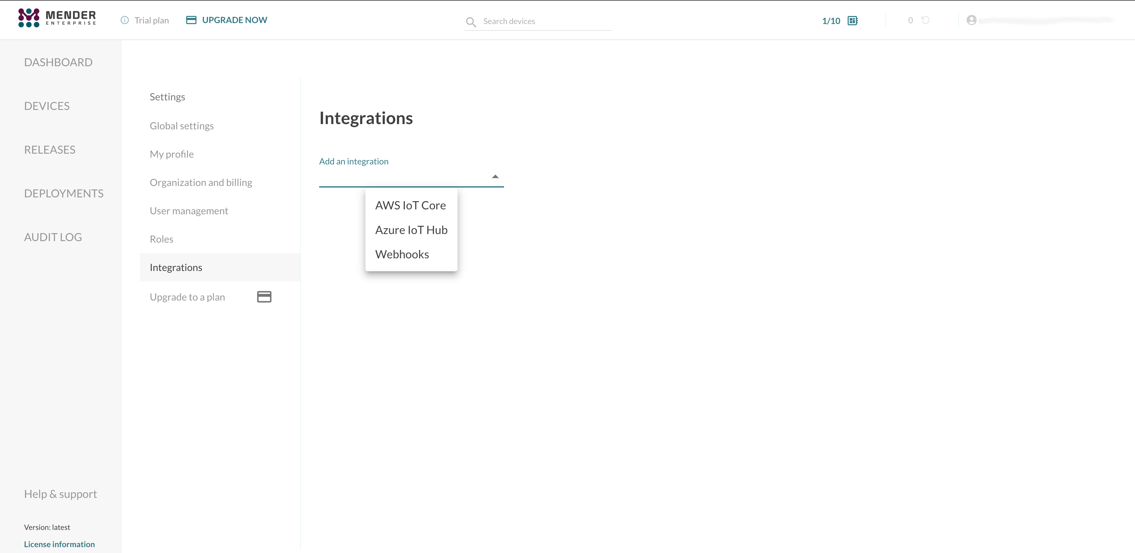Screen dimensions: 1135x553
Task: Click UPGRADE NOW link
Action: pyautogui.click(x=234, y=20)
